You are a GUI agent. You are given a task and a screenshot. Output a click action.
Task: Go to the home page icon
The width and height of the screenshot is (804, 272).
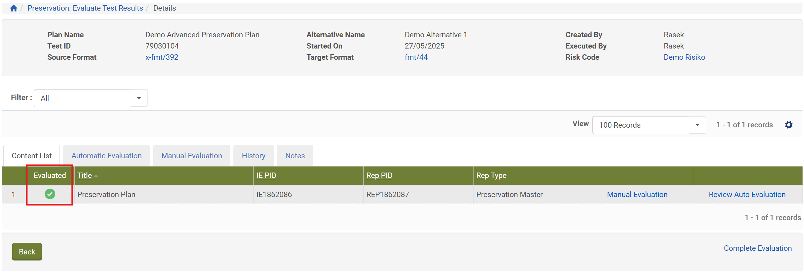13,8
